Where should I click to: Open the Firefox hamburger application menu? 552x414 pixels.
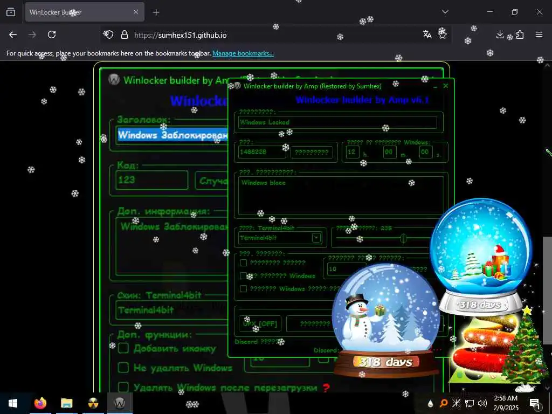539,34
